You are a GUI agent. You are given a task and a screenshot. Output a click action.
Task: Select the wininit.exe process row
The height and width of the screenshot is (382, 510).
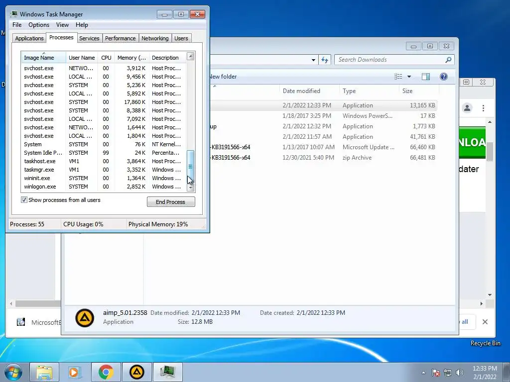[x=104, y=178]
